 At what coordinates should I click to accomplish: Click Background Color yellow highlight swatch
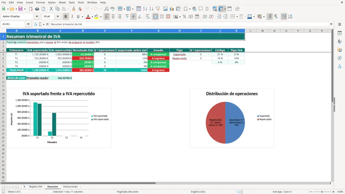[x=97, y=17]
